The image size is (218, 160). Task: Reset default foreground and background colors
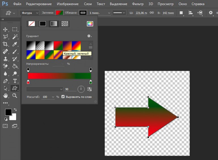(6, 119)
